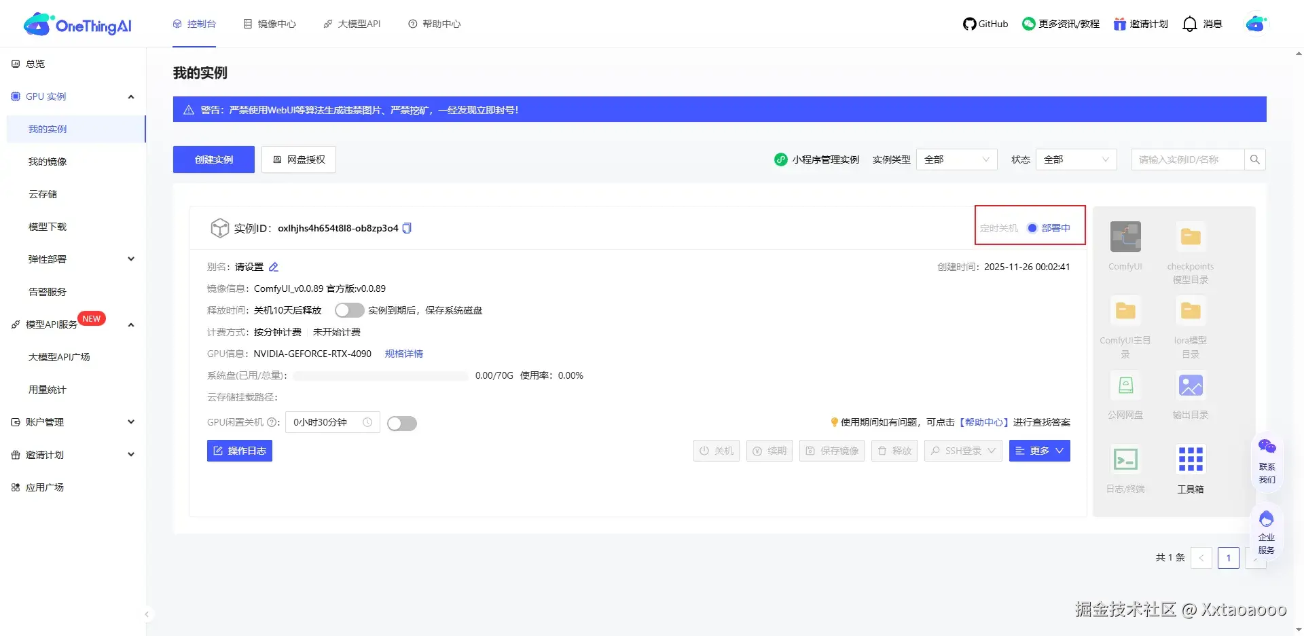The height and width of the screenshot is (636, 1304).
Task: Switch to the 大模型API top tab
Action: (x=352, y=24)
